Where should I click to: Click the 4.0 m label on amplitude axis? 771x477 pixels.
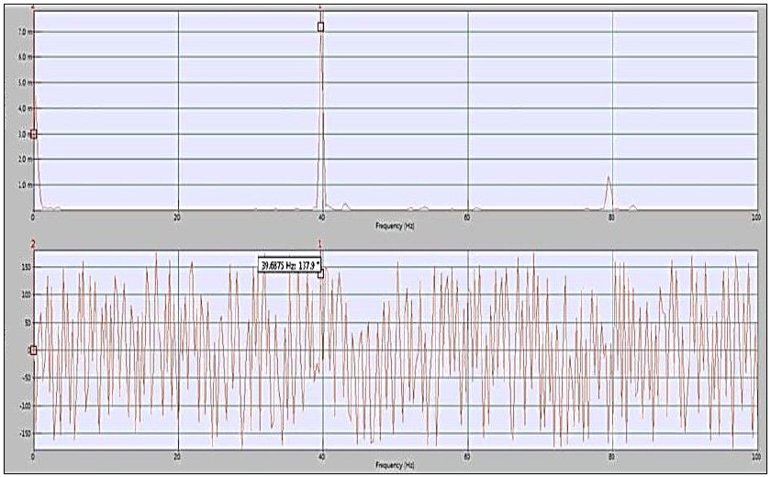(x=25, y=108)
